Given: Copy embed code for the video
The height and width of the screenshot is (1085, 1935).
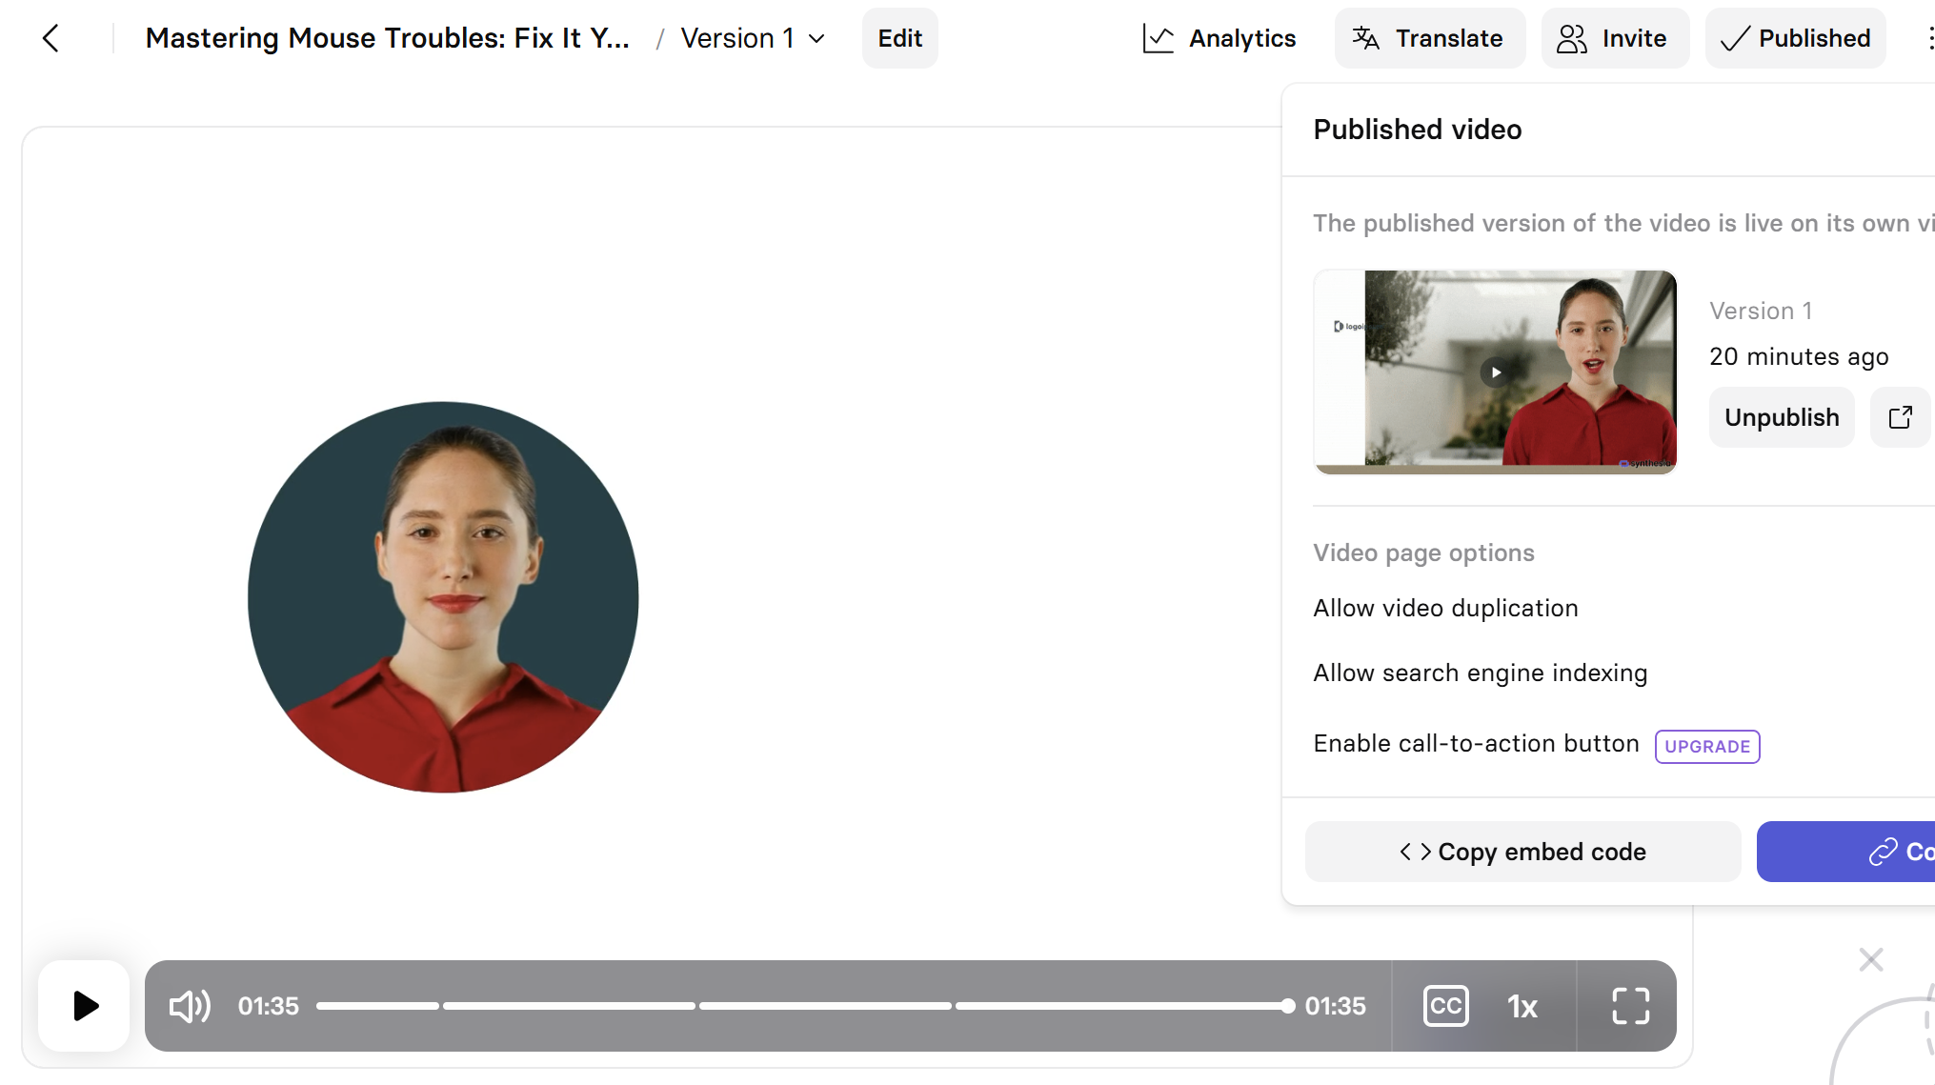Looking at the screenshot, I should (x=1522, y=852).
